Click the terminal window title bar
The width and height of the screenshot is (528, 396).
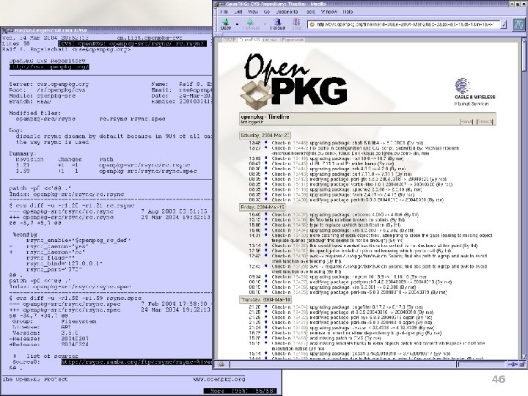106,30
